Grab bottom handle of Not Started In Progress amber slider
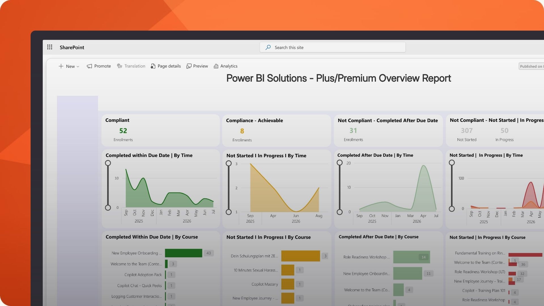This screenshot has height=306, width=544. (229, 212)
